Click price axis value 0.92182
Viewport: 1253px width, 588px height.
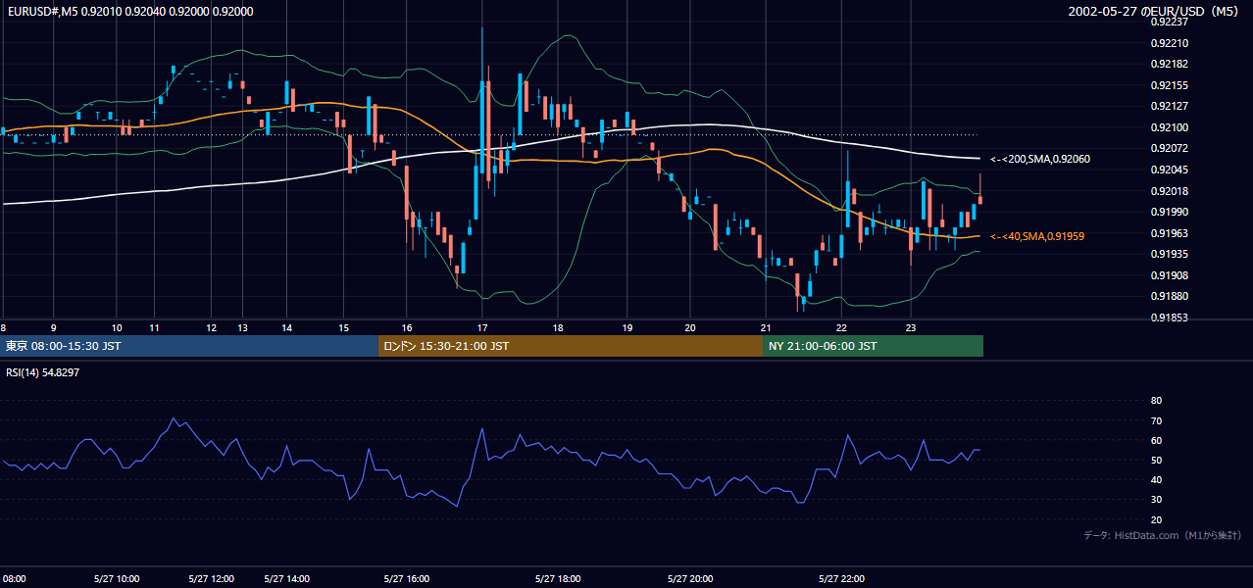point(1169,64)
